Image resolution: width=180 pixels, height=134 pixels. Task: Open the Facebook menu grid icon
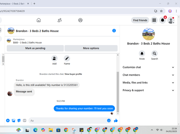[x=154, y=20]
